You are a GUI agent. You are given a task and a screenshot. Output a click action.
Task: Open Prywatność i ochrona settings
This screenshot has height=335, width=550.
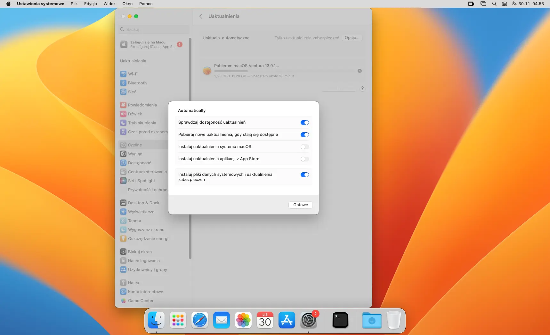click(x=143, y=190)
